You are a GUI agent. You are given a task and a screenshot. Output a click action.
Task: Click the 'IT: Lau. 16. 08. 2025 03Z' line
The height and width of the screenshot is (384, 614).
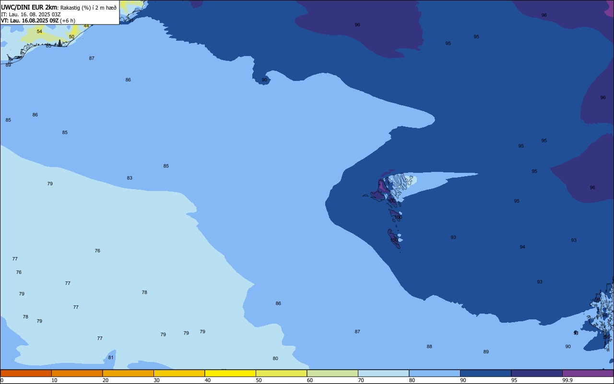click(31, 14)
